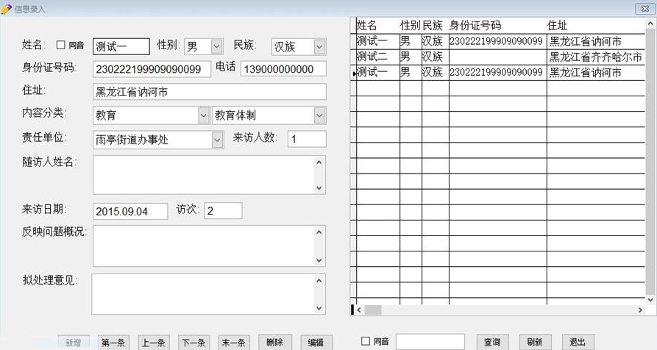
Task: Go to the previous record with 上一条
Action: point(153,343)
